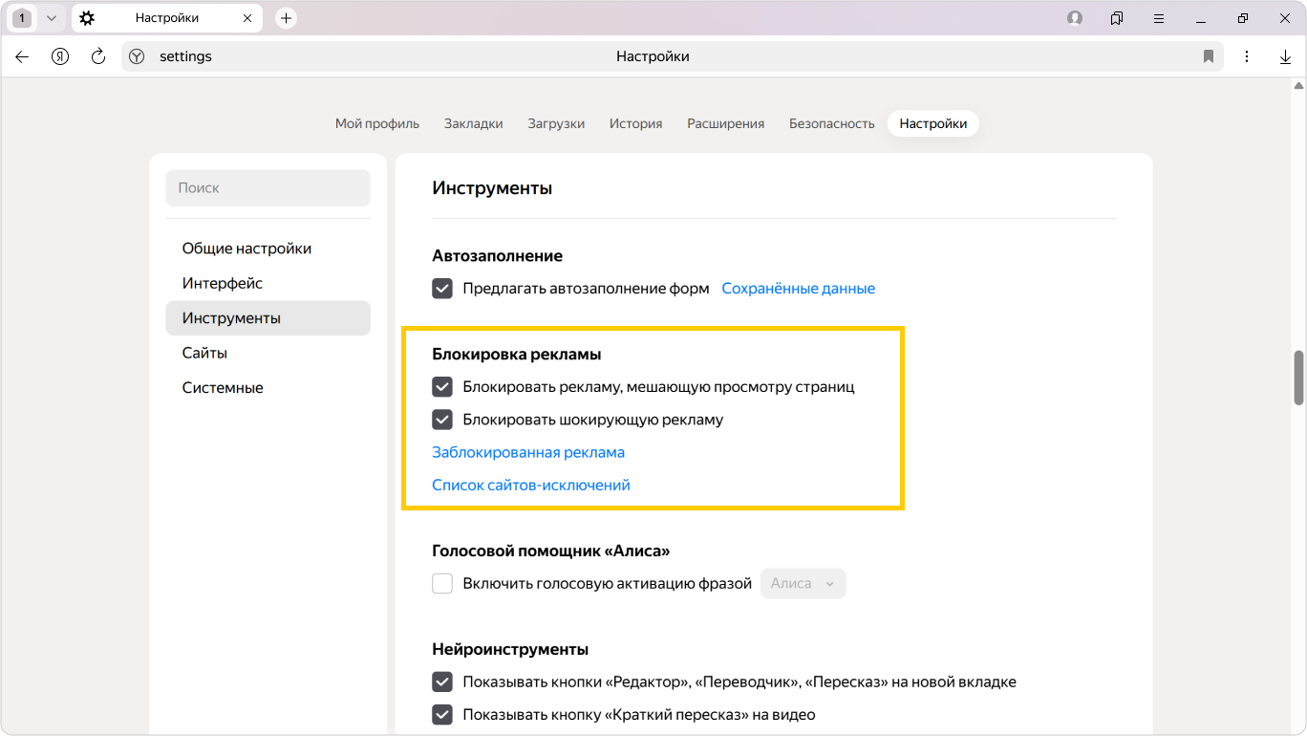Open the three-dot page menu in the address bar

[x=1247, y=57]
